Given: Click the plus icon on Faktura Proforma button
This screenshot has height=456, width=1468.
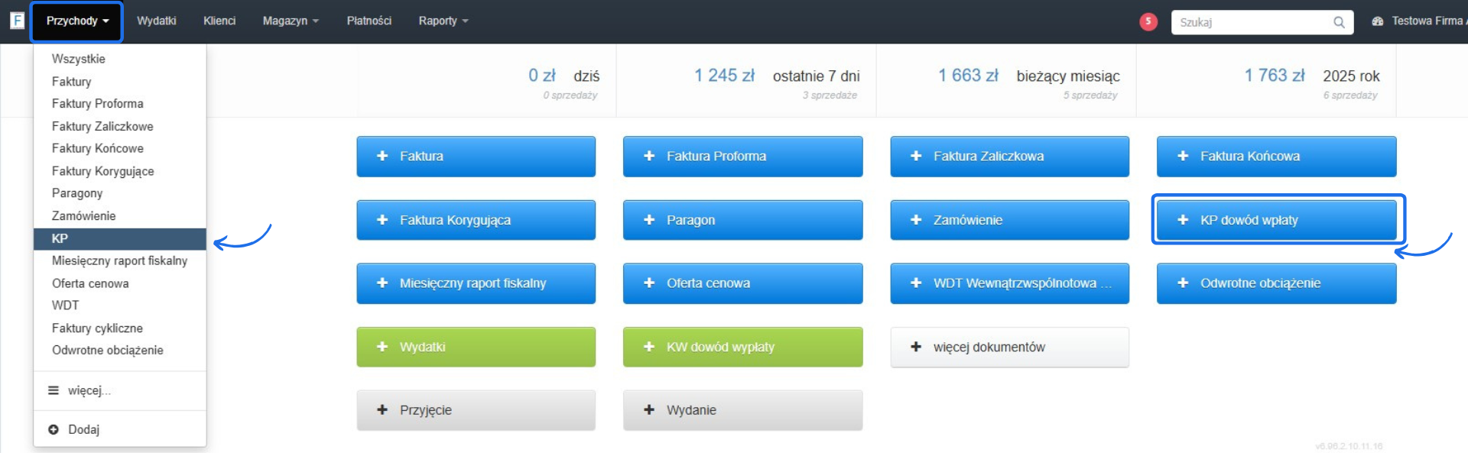Looking at the screenshot, I should click(649, 156).
